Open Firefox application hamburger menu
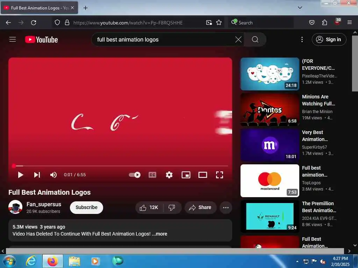This screenshot has height=268, width=358. click(x=350, y=22)
